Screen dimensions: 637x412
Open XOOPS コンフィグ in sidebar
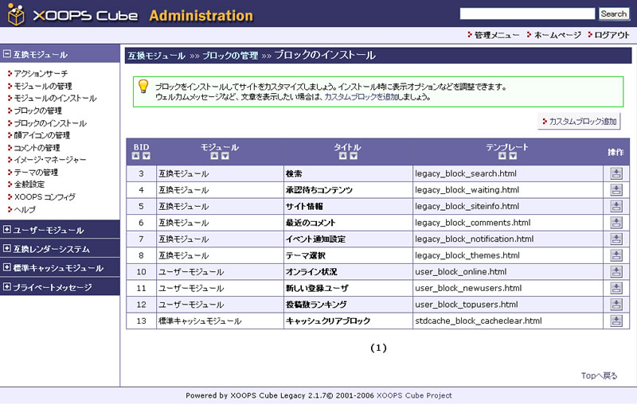(45, 197)
